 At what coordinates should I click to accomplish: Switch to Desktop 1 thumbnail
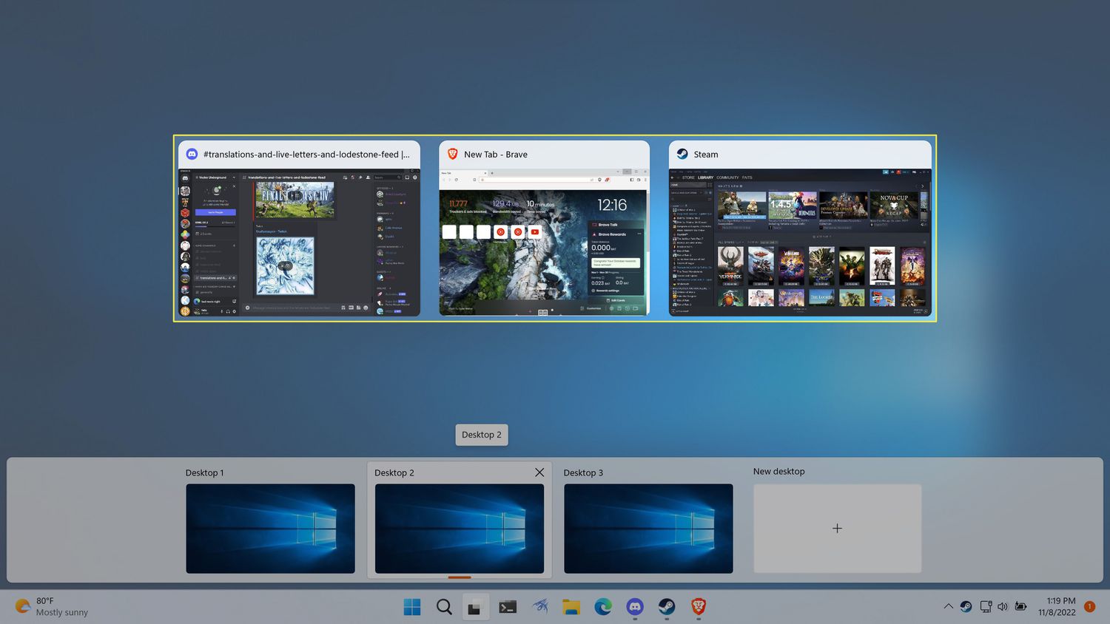pyautogui.click(x=270, y=528)
